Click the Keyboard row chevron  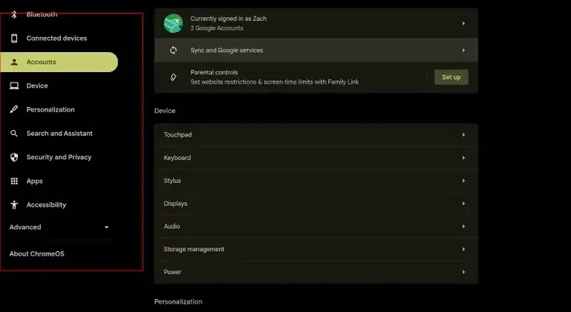click(x=464, y=157)
